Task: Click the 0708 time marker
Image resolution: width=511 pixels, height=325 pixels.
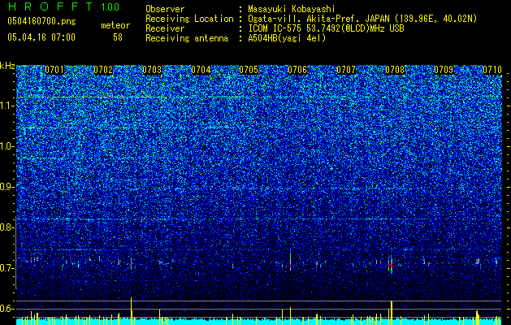Action: (395, 70)
